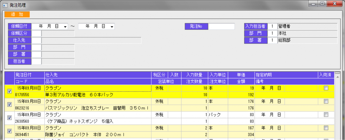
Task: Focus the filter 部門 code field at left
Action: tap(37, 47)
